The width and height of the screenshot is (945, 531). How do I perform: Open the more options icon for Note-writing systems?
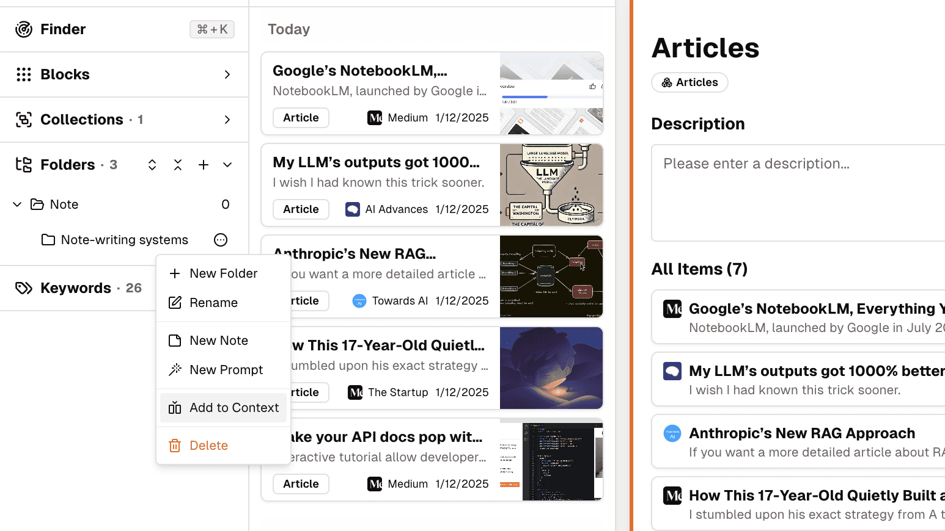point(221,240)
